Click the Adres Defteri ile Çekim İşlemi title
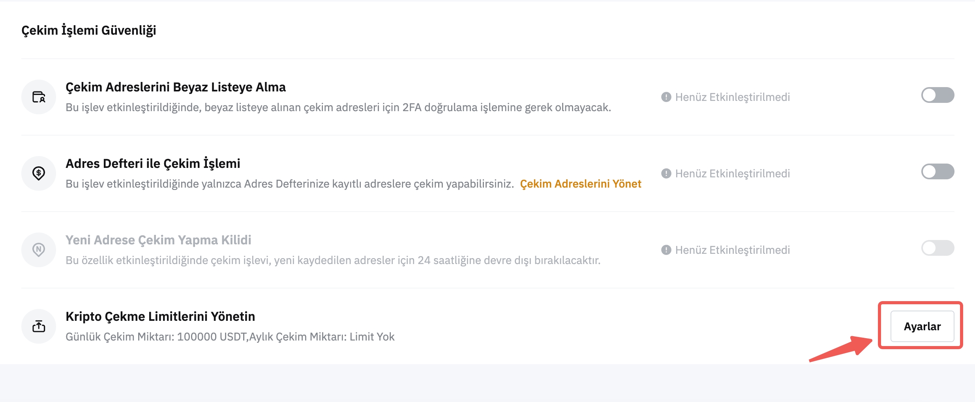The image size is (975, 402). point(153,164)
